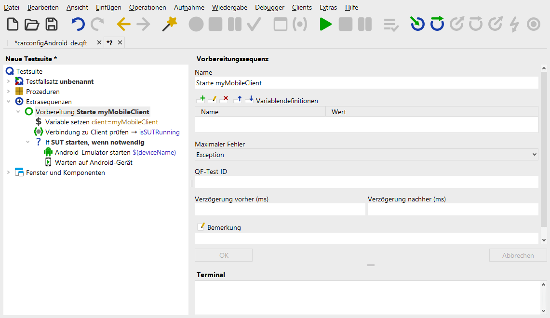Click details panel scrollbar down arrow

544,240
